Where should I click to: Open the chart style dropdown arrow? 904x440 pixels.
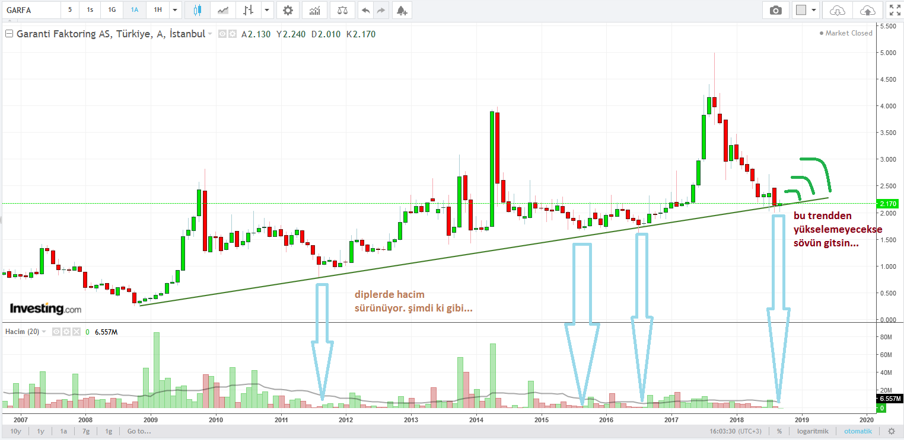266,10
